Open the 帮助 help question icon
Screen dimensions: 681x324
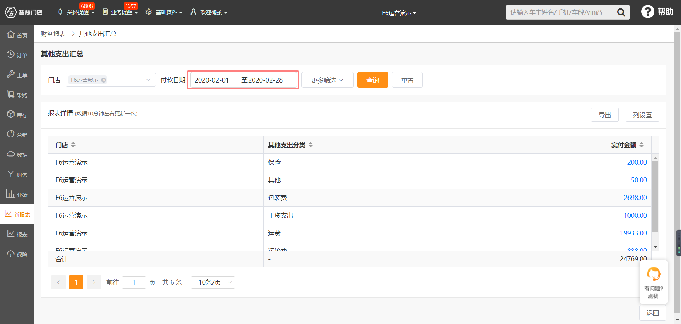pos(647,12)
